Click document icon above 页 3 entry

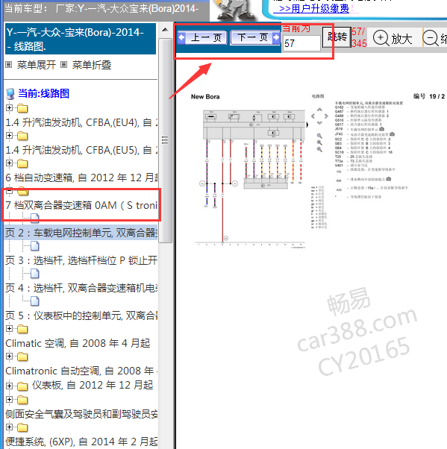click(x=34, y=245)
